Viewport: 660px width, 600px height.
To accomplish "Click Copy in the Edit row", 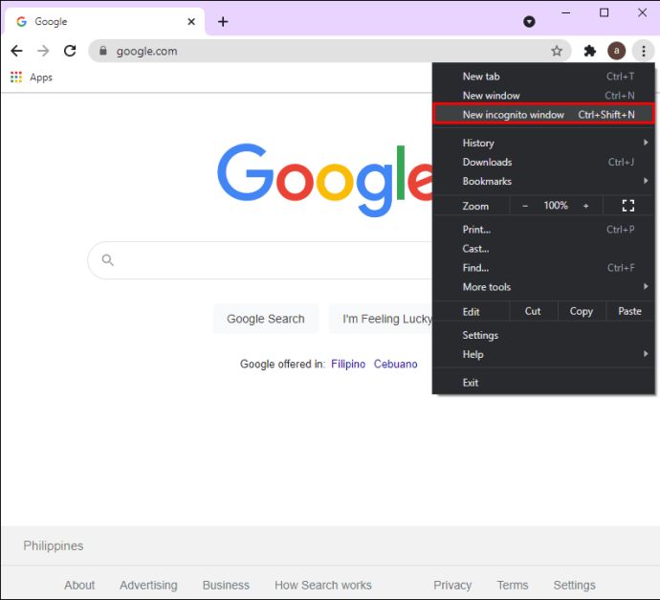I will tap(582, 311).
